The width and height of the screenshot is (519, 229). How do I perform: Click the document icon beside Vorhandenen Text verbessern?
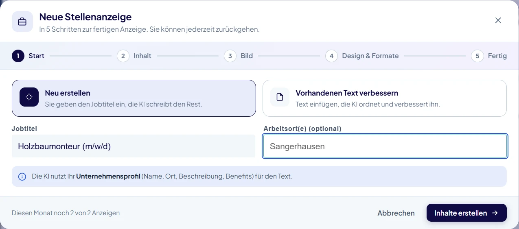(x=280, y=97)
